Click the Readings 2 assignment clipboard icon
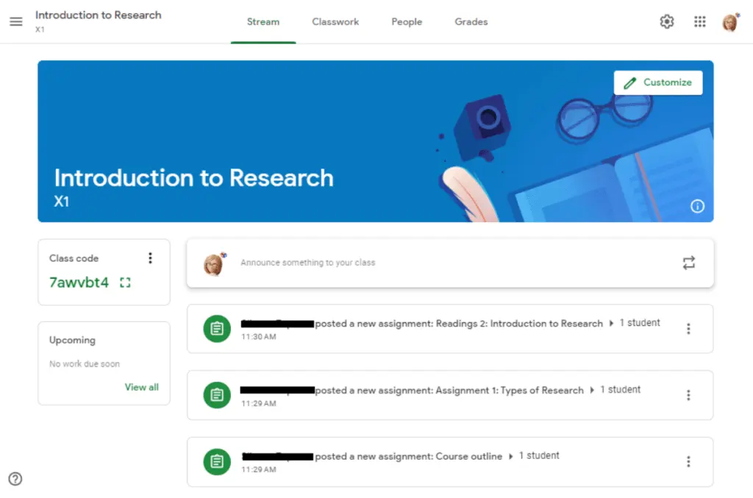 point(217,329)
